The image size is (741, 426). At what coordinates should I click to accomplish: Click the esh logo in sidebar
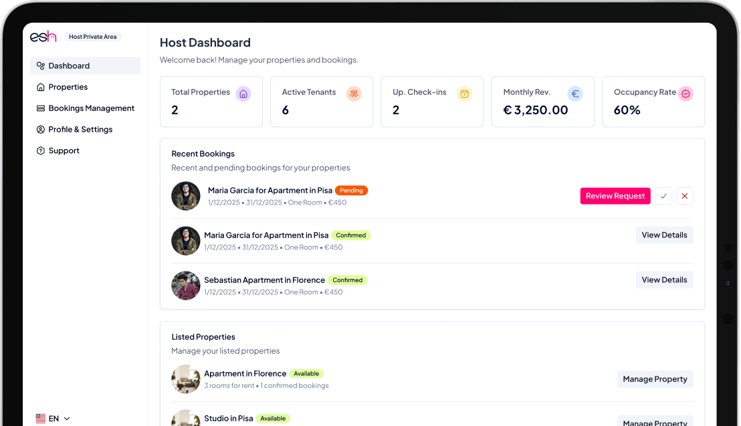click(x=43, y=37)
